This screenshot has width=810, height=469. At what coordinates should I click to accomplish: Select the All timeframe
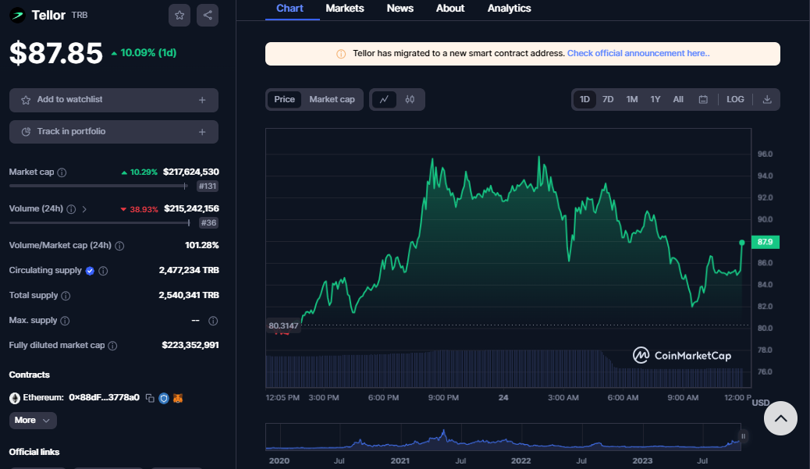pos(678,99)
